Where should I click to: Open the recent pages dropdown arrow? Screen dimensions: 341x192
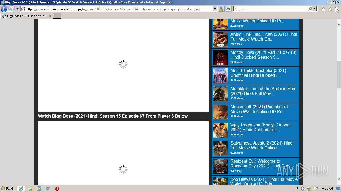pyautogui.click(x=18, y=9)
